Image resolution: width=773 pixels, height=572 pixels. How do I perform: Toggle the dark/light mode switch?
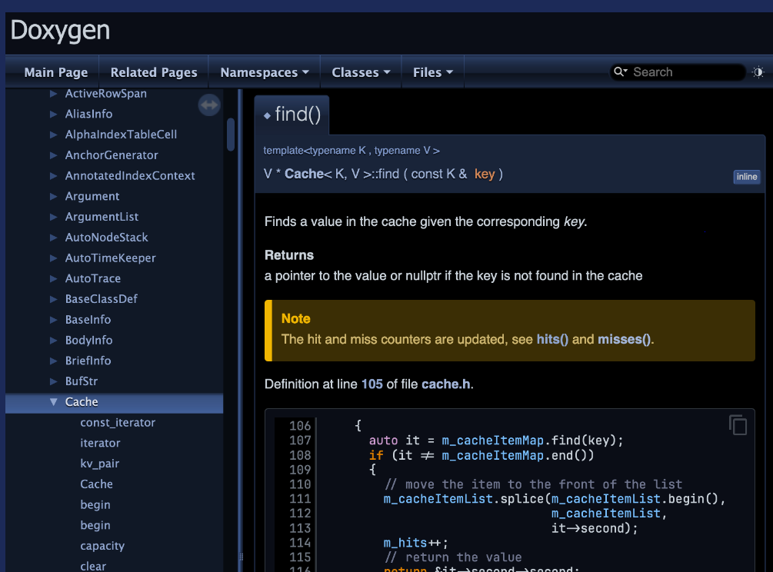pos(758,71)
